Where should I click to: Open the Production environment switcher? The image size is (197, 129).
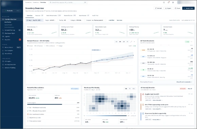[x=12, y=11]
